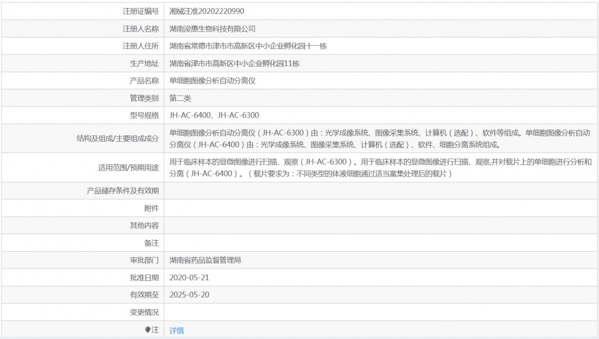
Task: Click the 注册证编号 label cell
Action: (x=141, y=11)
